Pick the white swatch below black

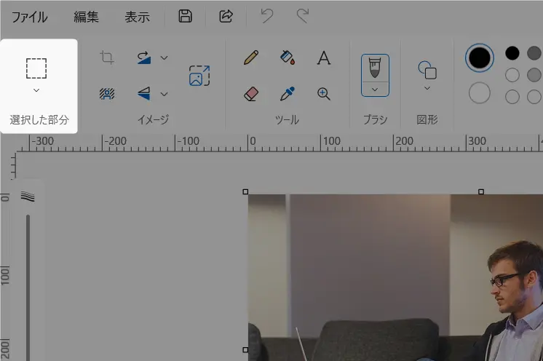coord(512,75)
